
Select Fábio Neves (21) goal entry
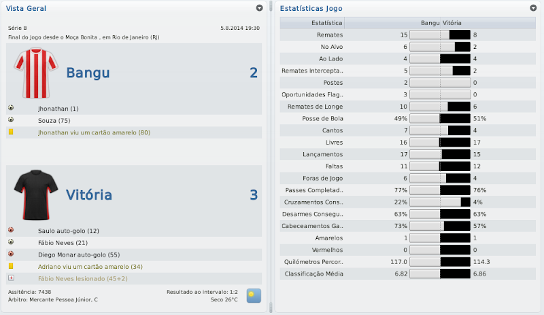tap(63, 242)
